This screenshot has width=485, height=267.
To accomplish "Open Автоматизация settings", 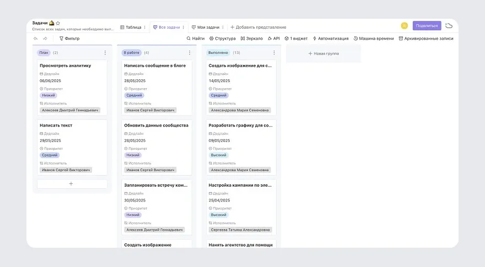I will coord(331,39).
